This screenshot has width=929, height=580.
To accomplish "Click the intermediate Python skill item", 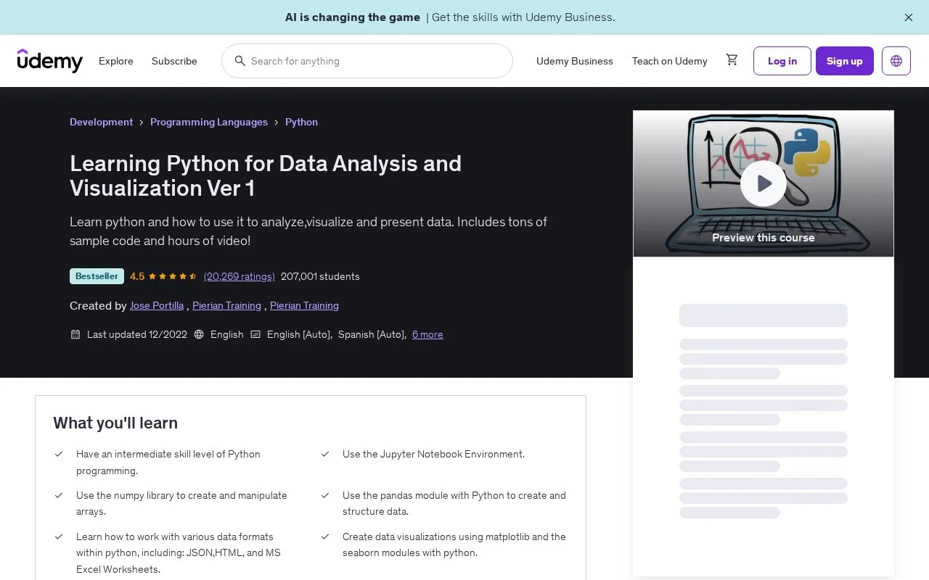I will 168,462.
